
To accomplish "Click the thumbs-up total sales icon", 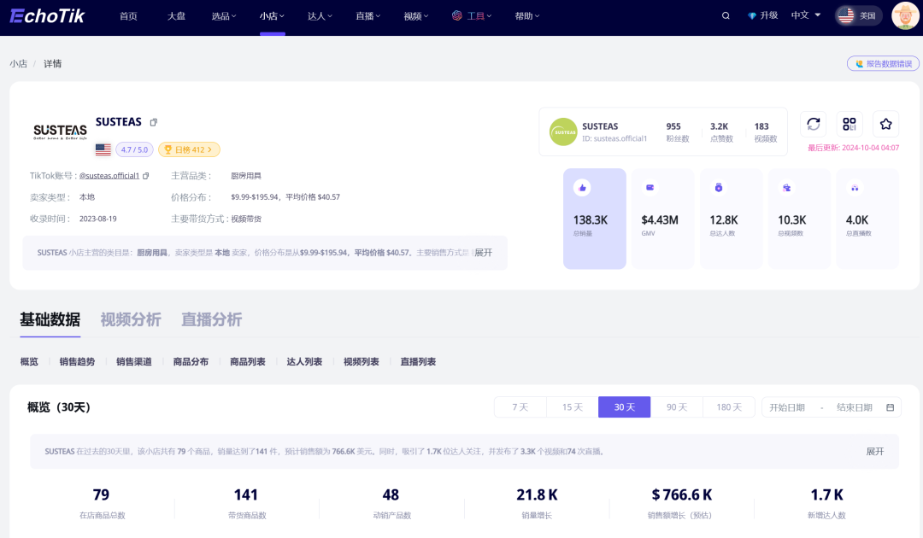I will click(582, 188).
